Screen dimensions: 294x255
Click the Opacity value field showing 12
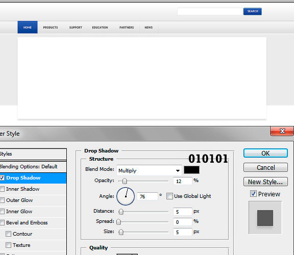(182, 181)
